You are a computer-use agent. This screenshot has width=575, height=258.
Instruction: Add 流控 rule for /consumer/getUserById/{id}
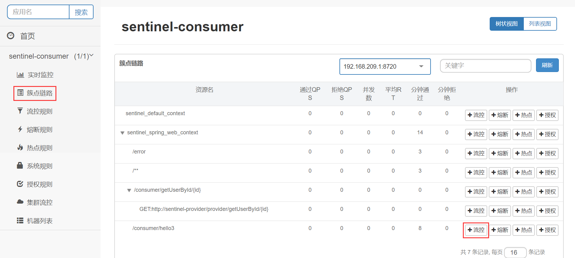pos(476,192)
